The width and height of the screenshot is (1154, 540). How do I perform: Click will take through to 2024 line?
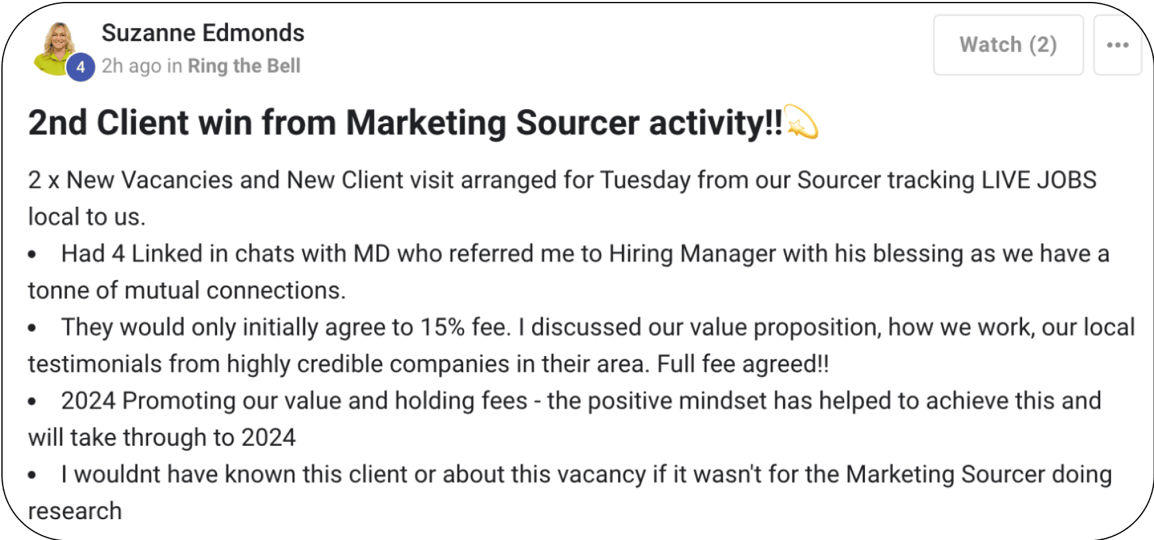point(162,437)
